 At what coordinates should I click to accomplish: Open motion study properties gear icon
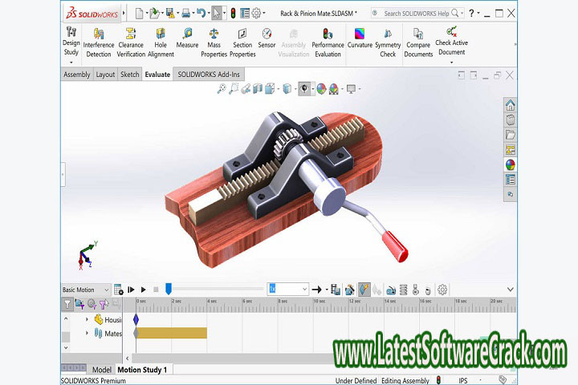point(442,290)
